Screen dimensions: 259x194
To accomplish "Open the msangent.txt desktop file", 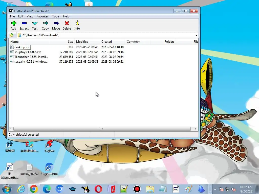I will pyautogui.click(x=29, y=169).
